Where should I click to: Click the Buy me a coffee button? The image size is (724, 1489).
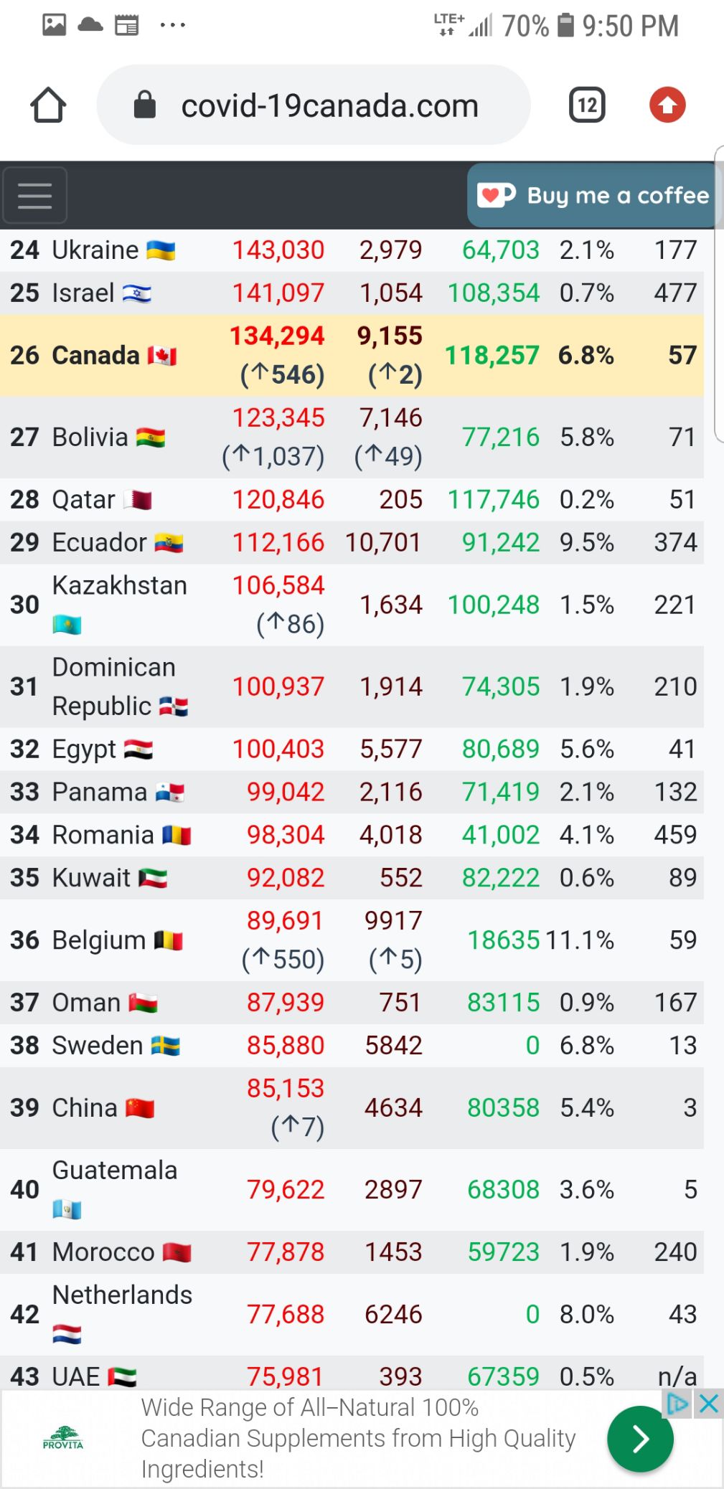click(x=593, y=195)
